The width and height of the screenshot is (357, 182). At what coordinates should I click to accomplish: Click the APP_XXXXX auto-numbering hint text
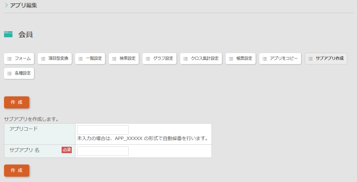pyautogui.click(x=143, y=138)
